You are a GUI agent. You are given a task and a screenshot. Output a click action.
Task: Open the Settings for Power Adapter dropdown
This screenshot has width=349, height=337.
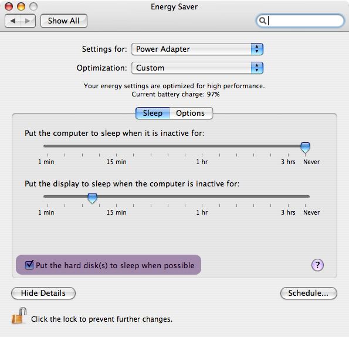(x=197, y=49)
